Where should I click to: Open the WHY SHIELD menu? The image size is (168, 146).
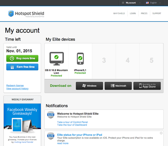[x=119, y=13]
